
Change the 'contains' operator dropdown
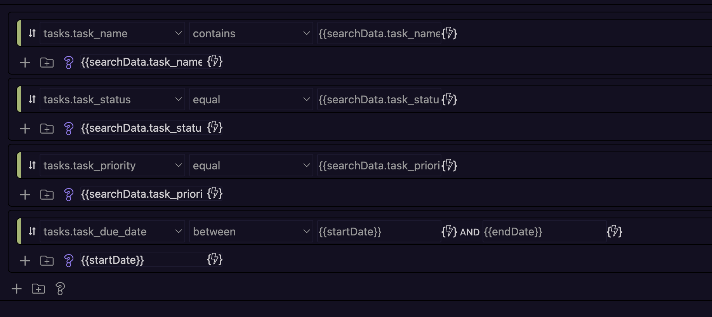(x=251, y=33)
